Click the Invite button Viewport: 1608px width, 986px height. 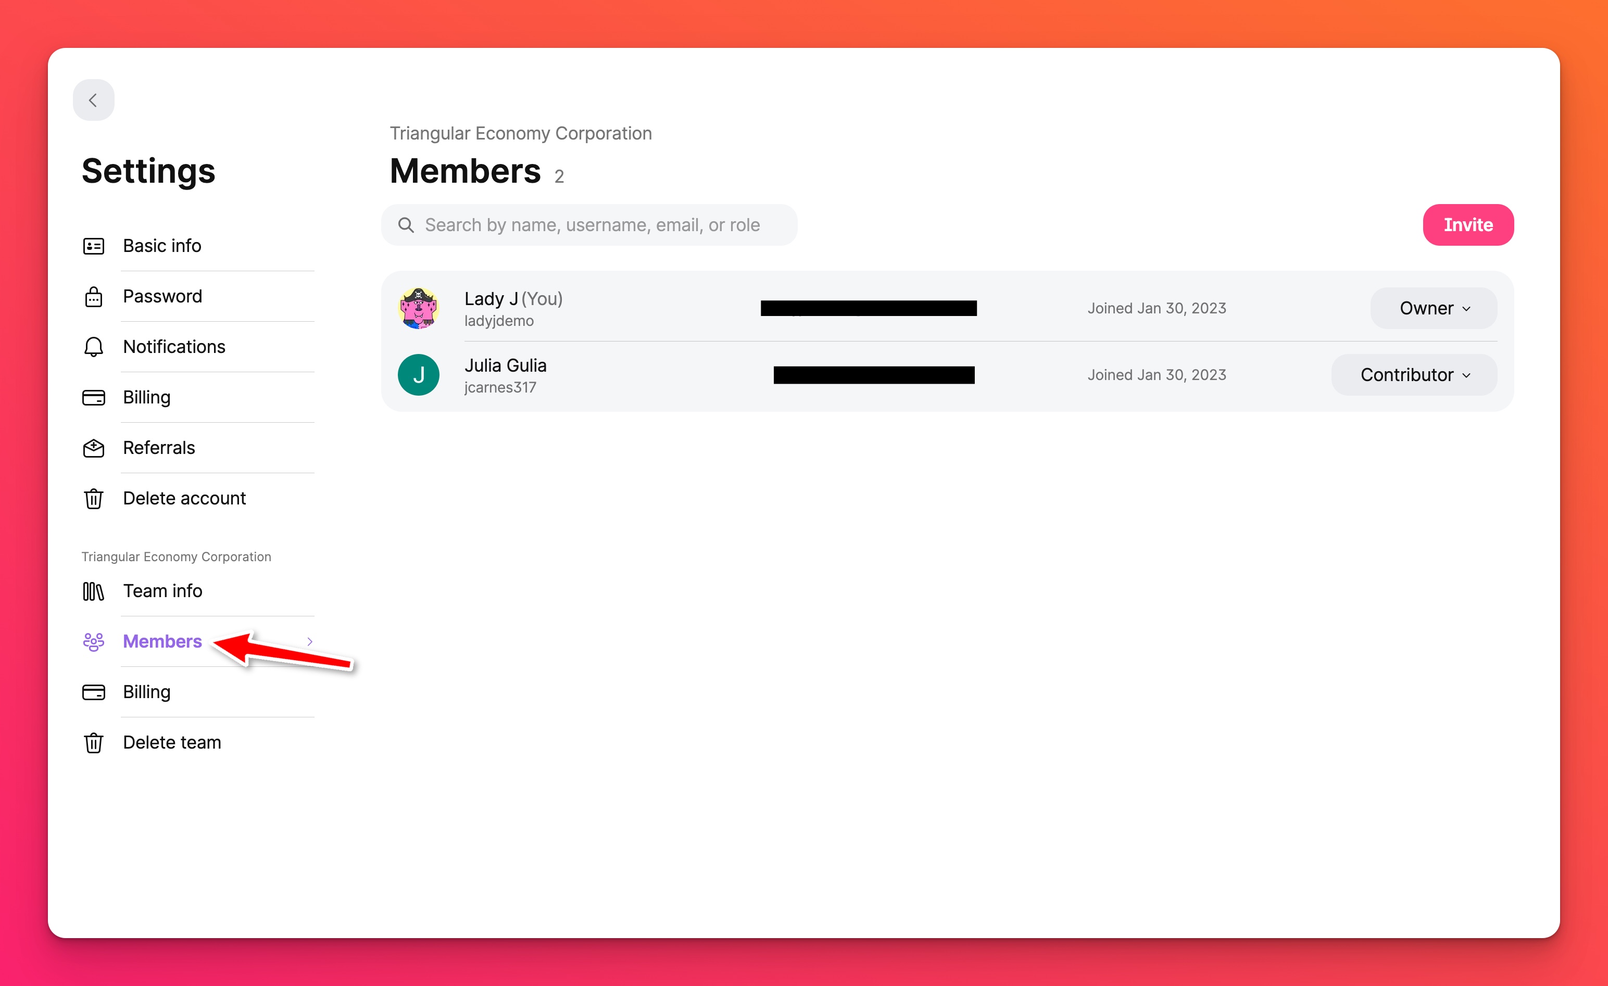pos(1469,224)
